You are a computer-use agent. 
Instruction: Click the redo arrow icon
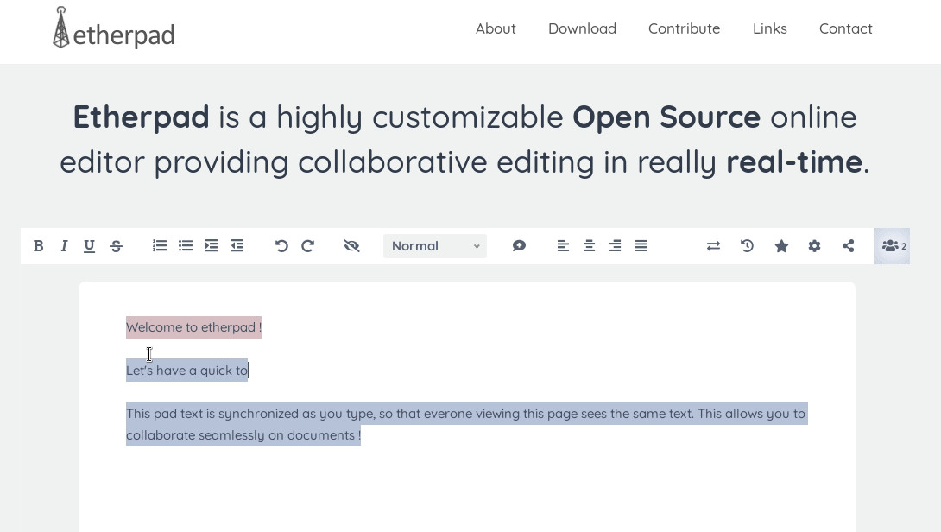click(307, 246)
